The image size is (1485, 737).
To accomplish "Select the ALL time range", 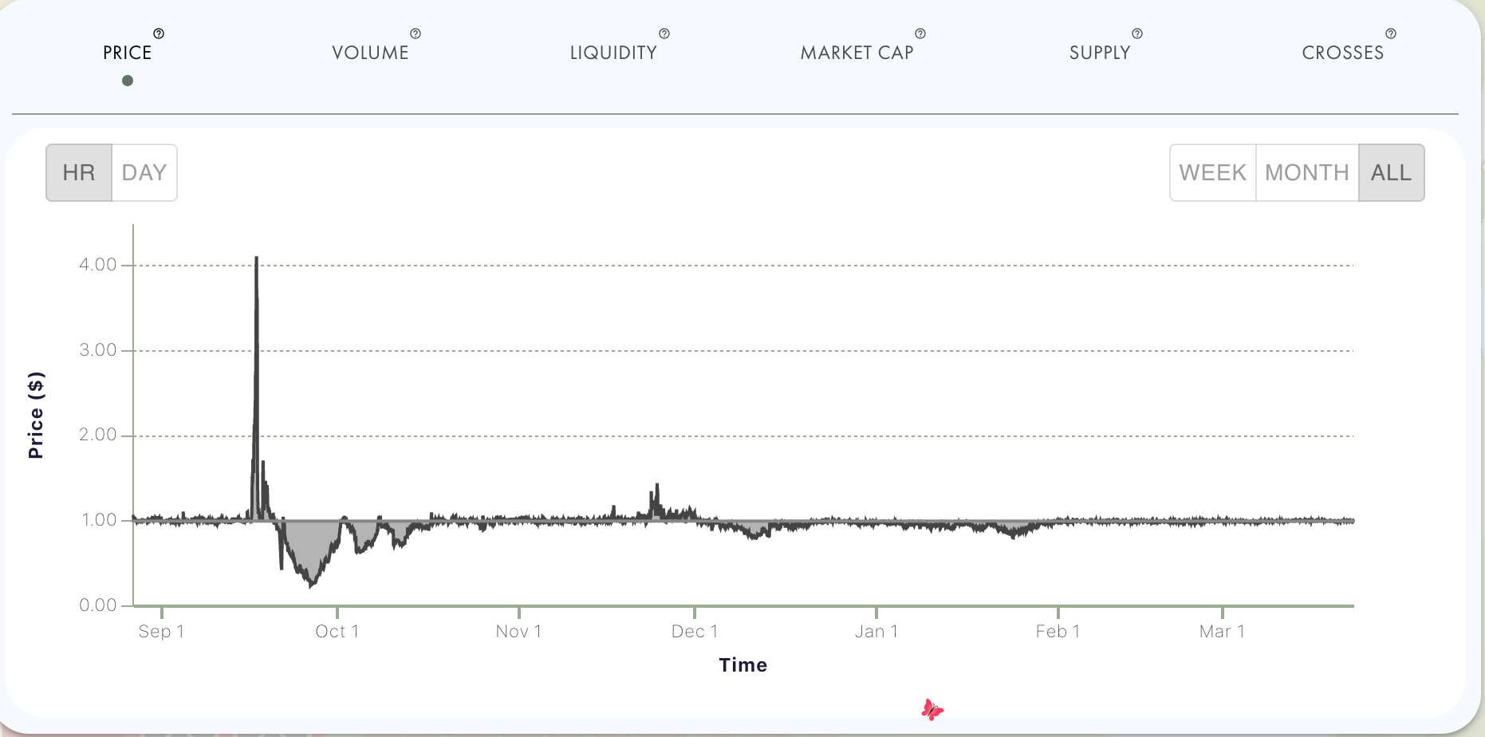I will 1391,172.
